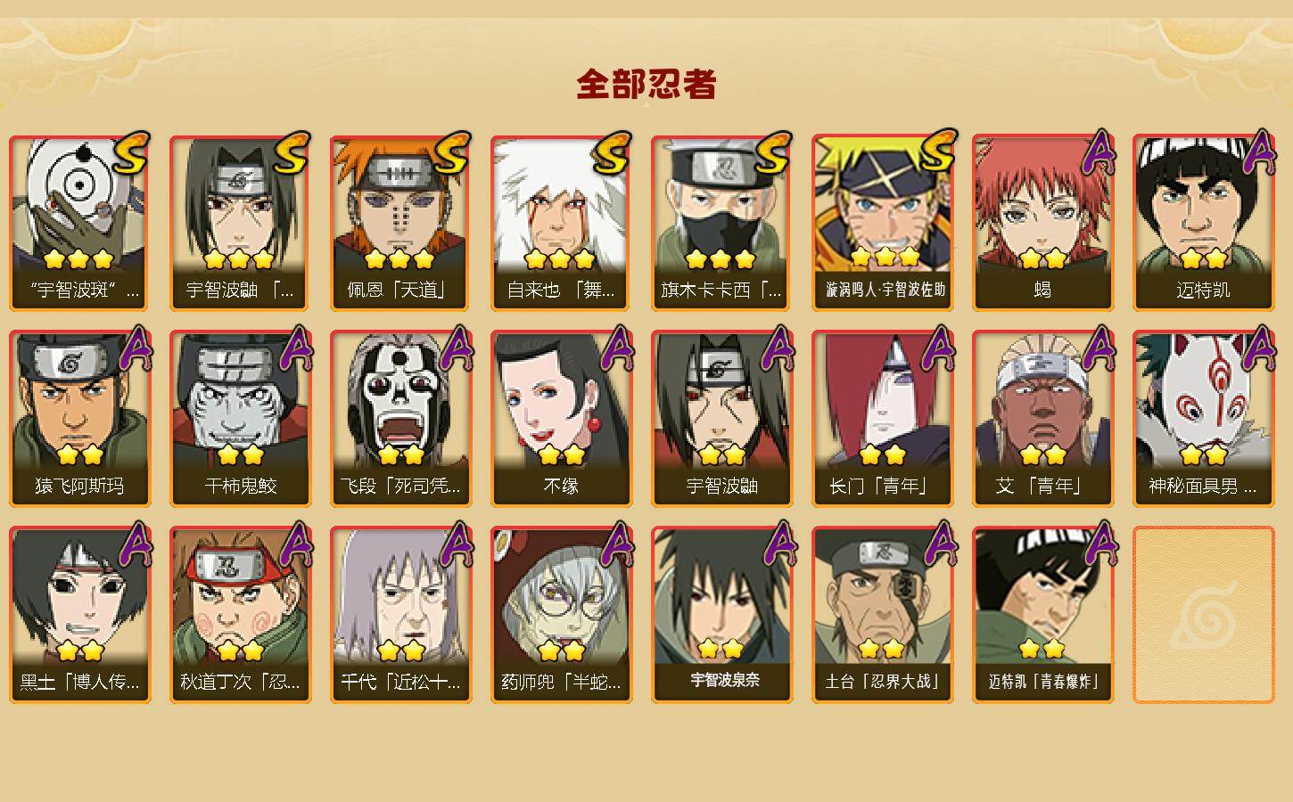Open the 飞段「死司凭血」 skull-face card
Image resolution: width=1293 pixels, height=802 pixels.
point(400,419)
